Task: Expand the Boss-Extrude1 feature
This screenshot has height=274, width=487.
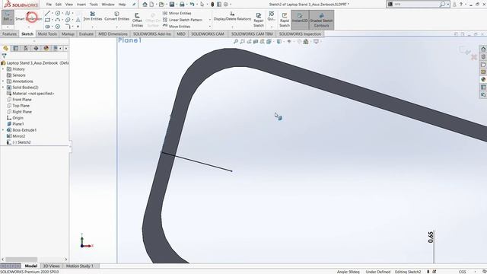Action: [3, 130]
